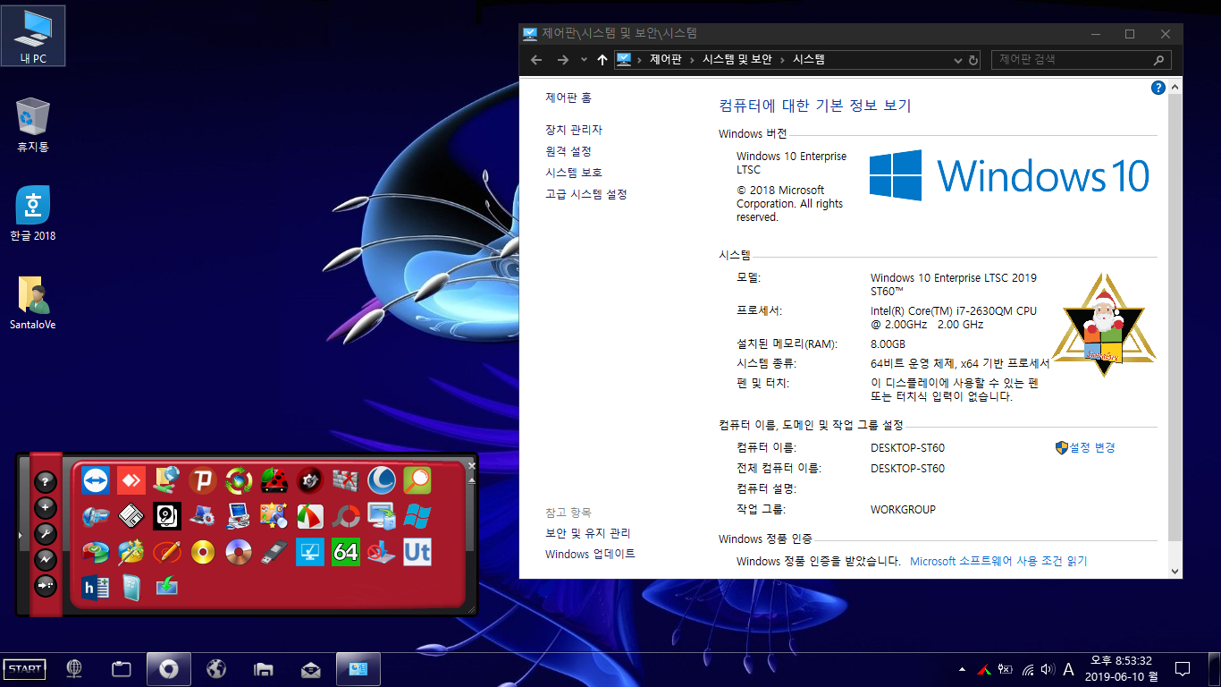Click the firewall brick wall icon

(x=346, y=481)
